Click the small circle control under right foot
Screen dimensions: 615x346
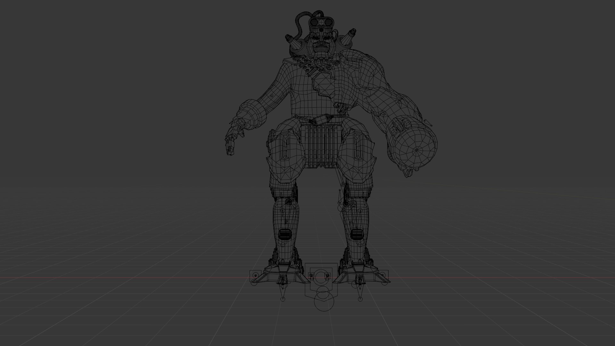(x=361, y=299)
